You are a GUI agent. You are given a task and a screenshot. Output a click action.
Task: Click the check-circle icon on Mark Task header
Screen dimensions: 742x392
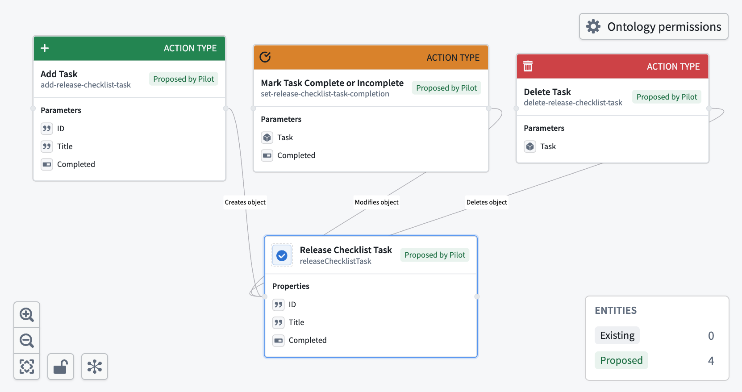click(265, 57)
